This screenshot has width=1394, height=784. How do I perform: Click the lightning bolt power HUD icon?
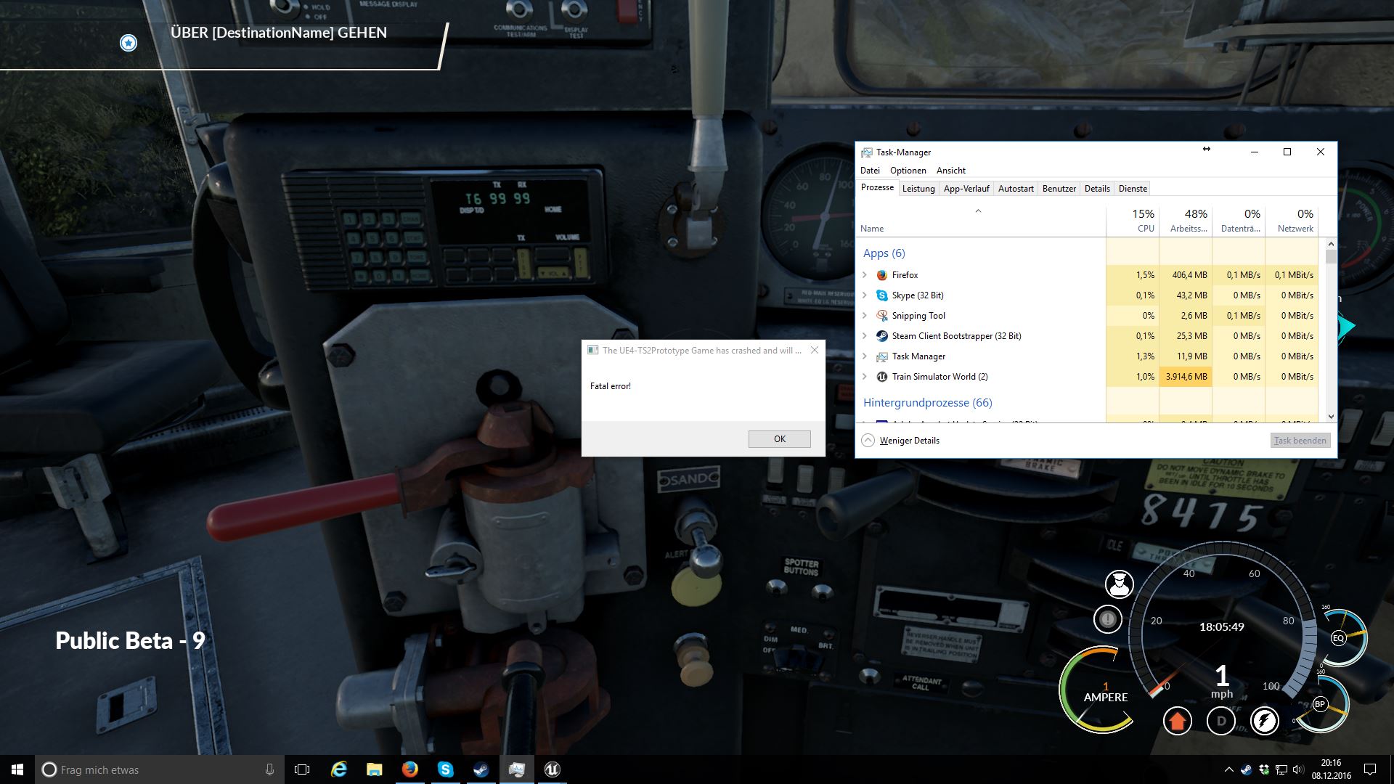(x=1264, y=721)
